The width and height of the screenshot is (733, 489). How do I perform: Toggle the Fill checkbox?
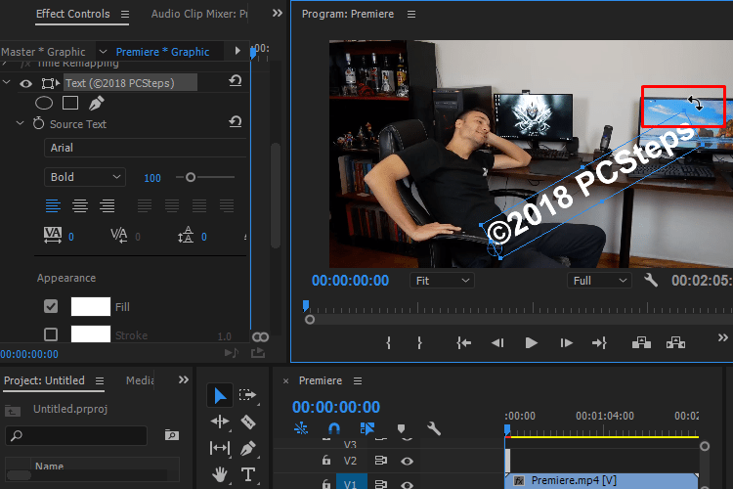(51, 306)
